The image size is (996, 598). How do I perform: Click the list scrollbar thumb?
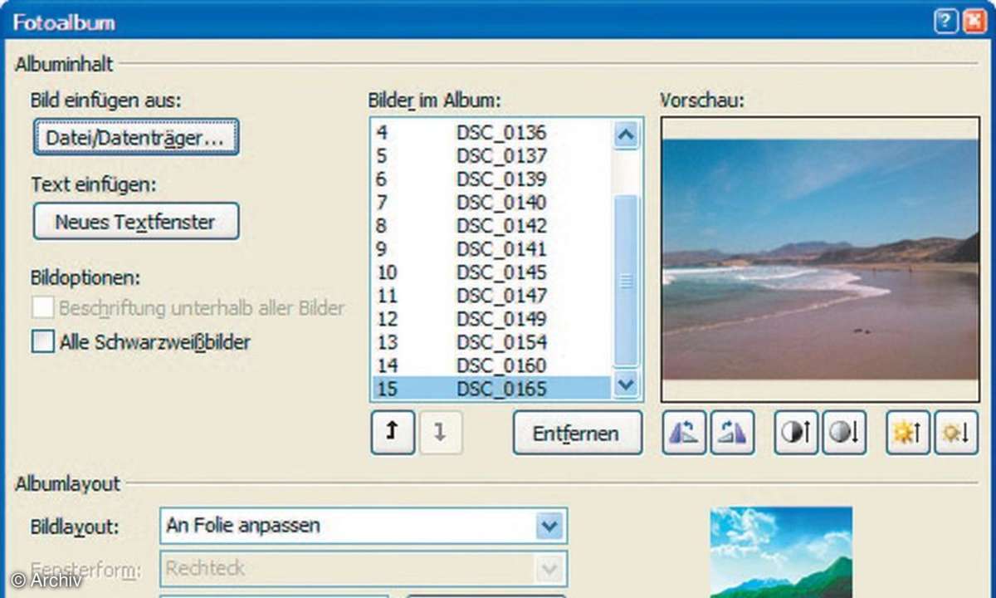coord(627,281)
